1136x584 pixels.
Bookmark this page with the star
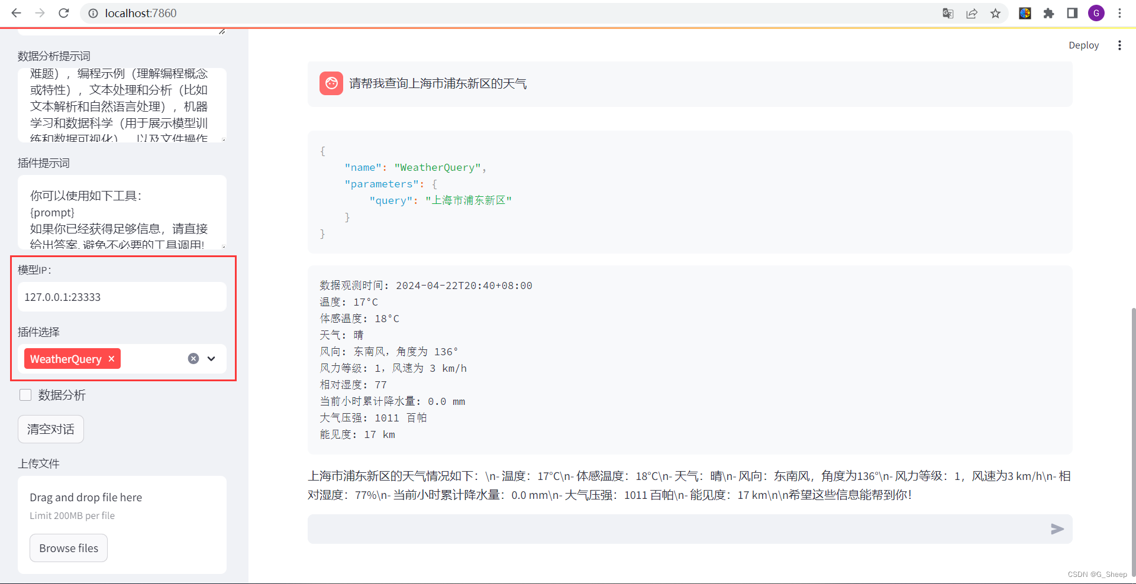pos(995,13)
